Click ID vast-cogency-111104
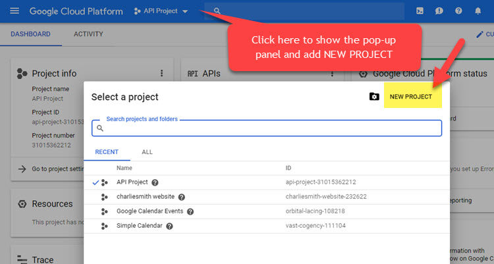 tap(316, 226)
